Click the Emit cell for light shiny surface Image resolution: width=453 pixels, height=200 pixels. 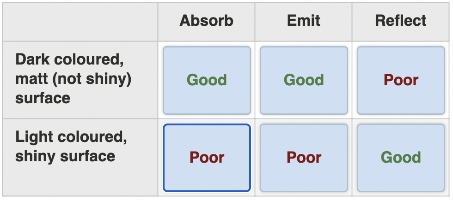click(x=304, y=158)
